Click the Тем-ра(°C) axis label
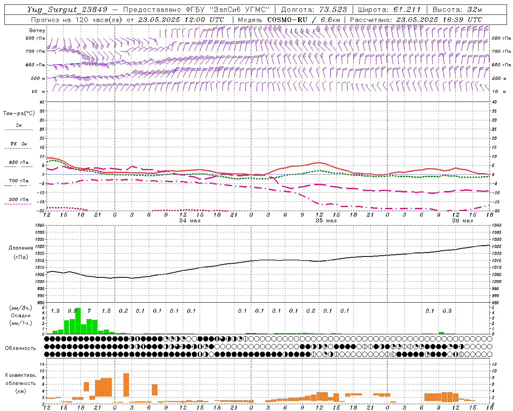 pyautogui.click(x=19, y=114)
